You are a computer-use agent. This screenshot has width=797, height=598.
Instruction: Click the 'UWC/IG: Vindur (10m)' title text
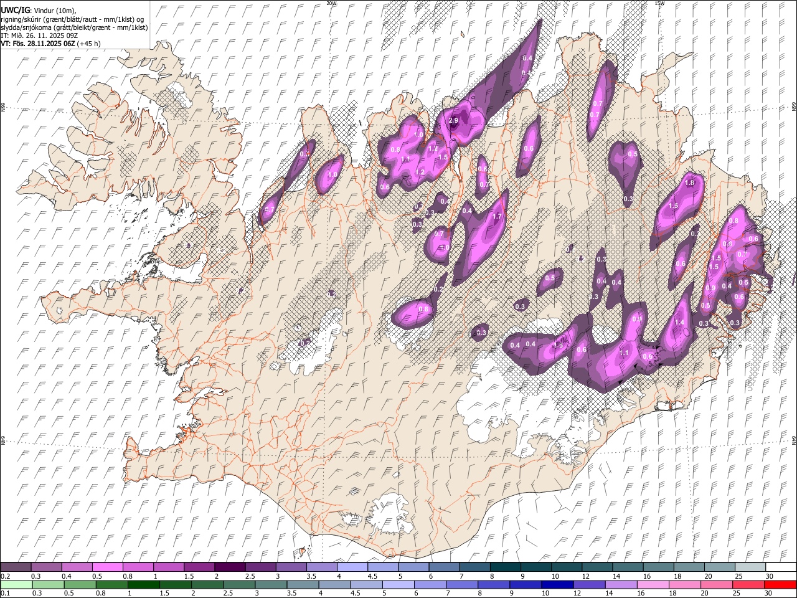point(38,11)
